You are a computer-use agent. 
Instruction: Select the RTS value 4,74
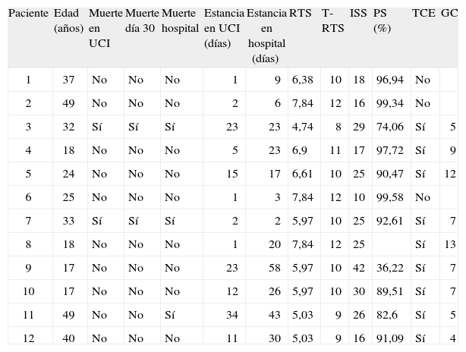pyautogui.click(x=302, y=127)
